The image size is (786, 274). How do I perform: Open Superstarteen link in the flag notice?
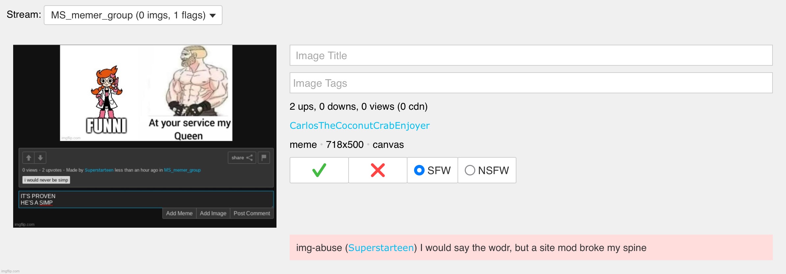[x=381, y=248]
